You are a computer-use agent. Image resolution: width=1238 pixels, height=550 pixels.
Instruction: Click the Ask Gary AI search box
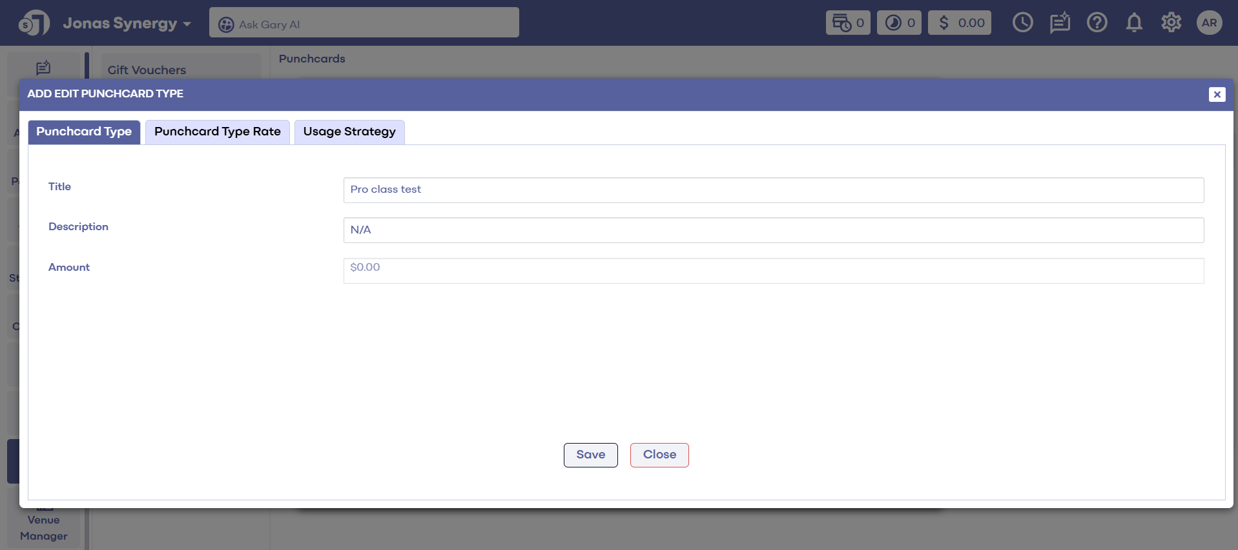click(364, 23)
